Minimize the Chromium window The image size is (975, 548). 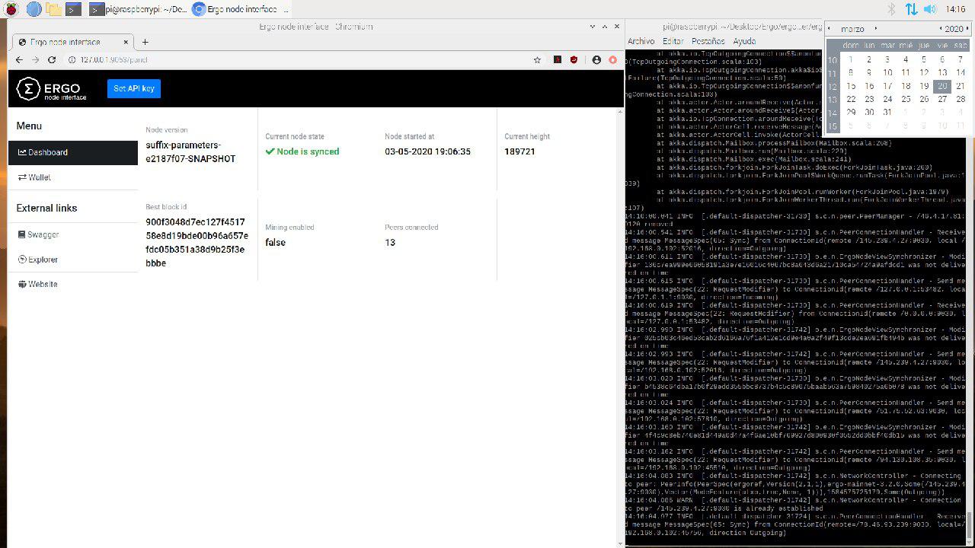click(593, 27)
